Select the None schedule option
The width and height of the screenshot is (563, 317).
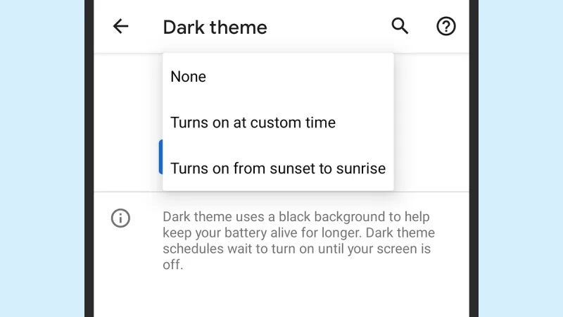tap(189, 77)
